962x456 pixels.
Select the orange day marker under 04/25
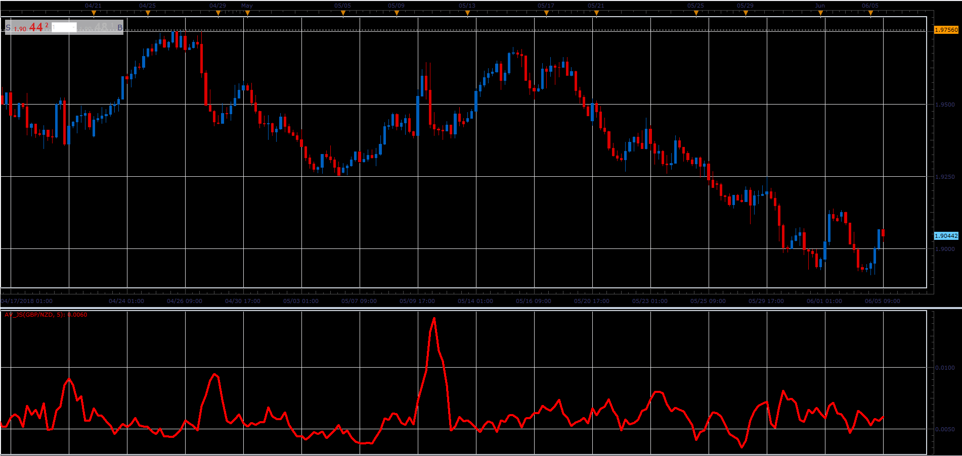tap(148, 14)
